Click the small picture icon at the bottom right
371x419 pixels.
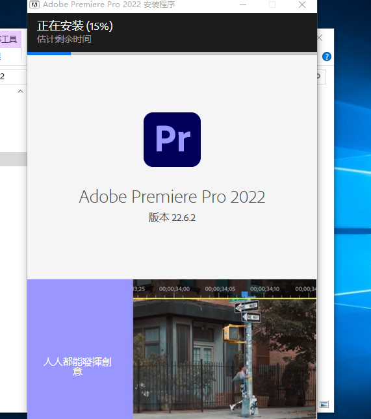(x=324, y=404)
